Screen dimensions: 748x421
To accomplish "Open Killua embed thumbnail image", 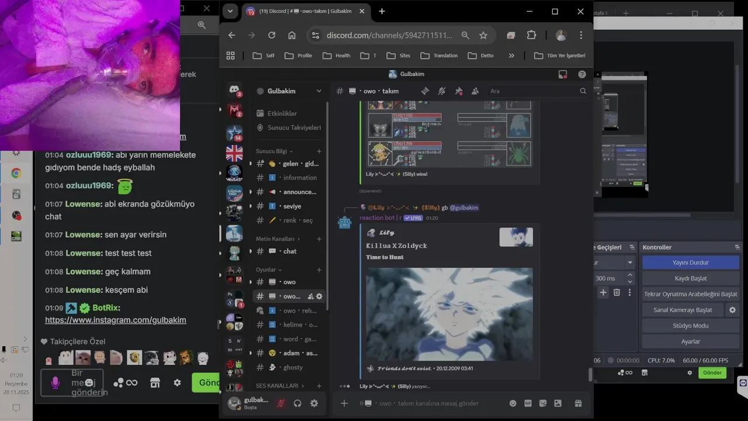I will [516, 237].
